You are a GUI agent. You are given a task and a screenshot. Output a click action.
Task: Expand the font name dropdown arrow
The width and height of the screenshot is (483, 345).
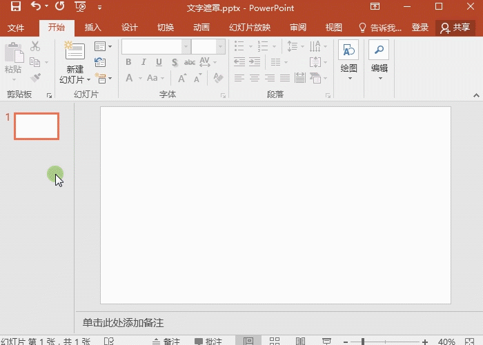click(x=186, y=47)
